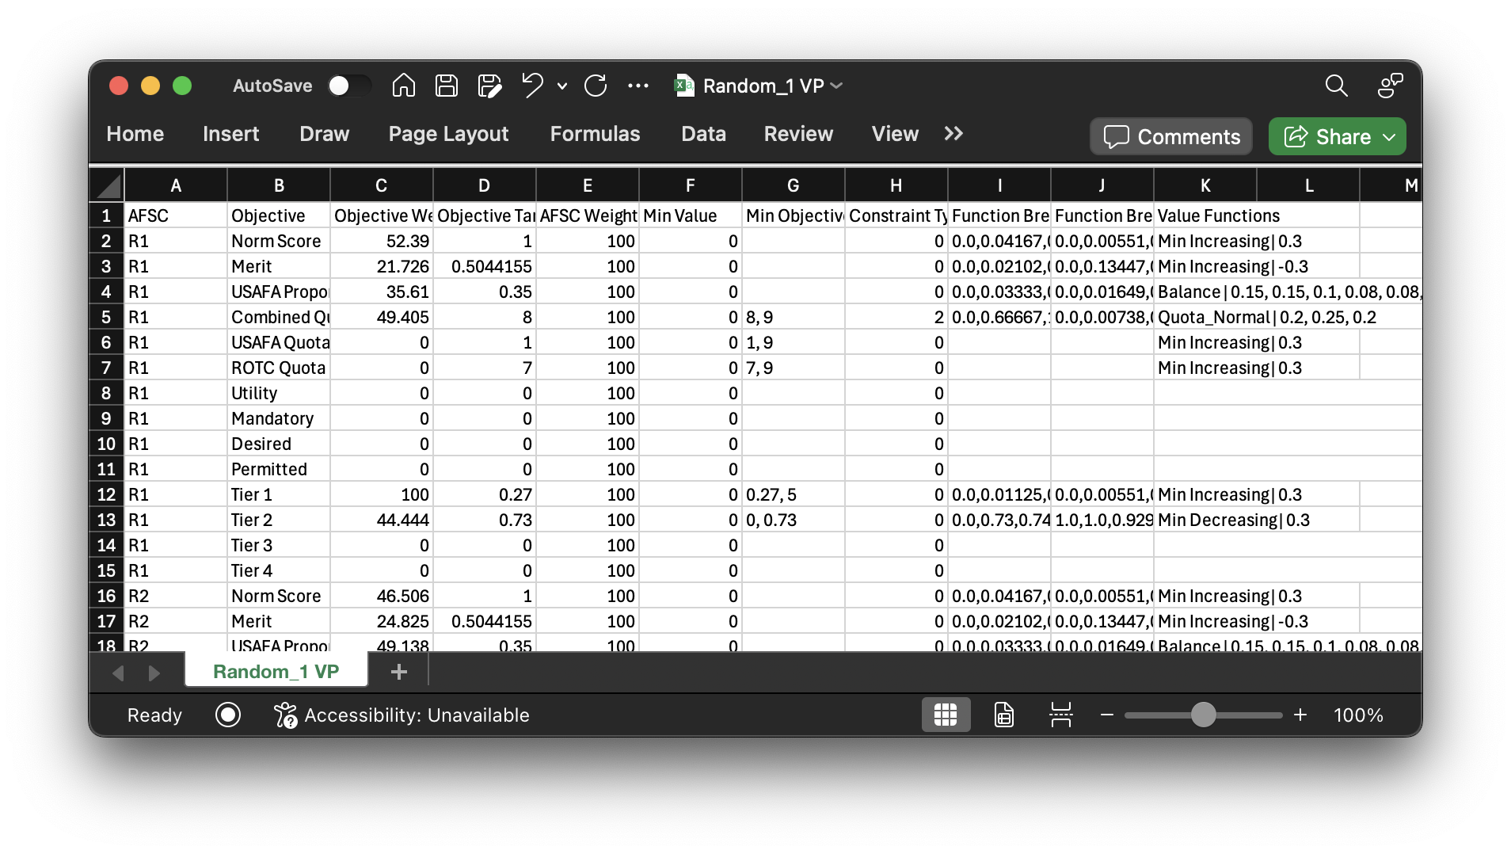Click the Save As disk-with-pencil icon
1511x854 pixels.
[x=489, y=86]
